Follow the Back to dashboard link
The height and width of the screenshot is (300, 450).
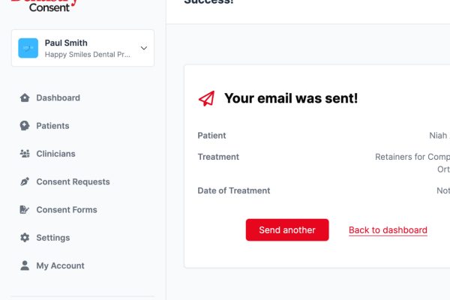point(388,230)
